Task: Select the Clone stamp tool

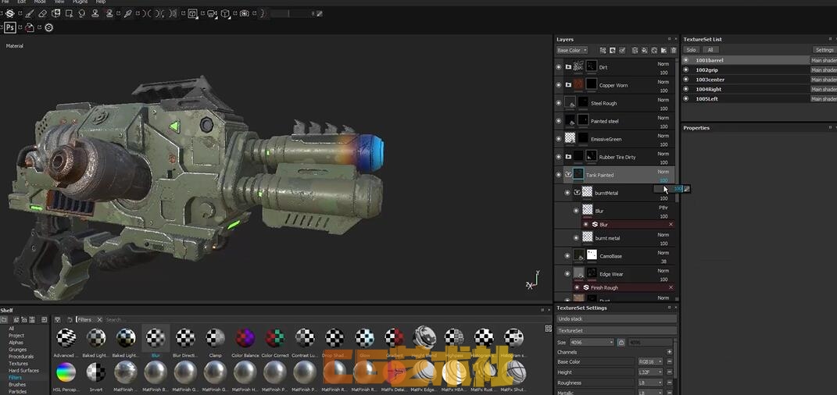Action: pos(95,14)
